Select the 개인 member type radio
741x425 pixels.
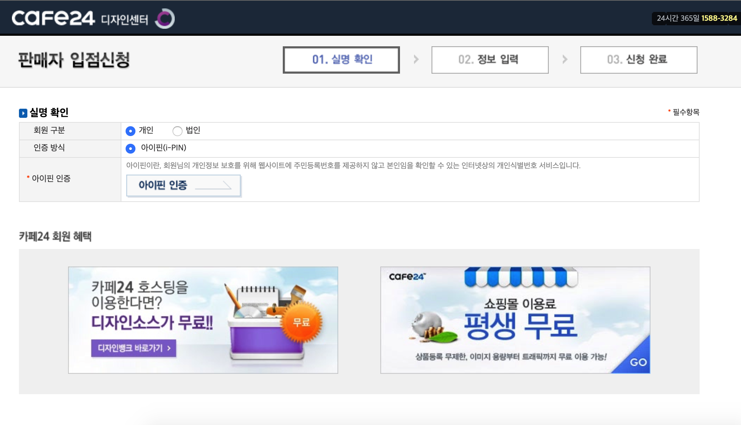click(x=131, y=131)
